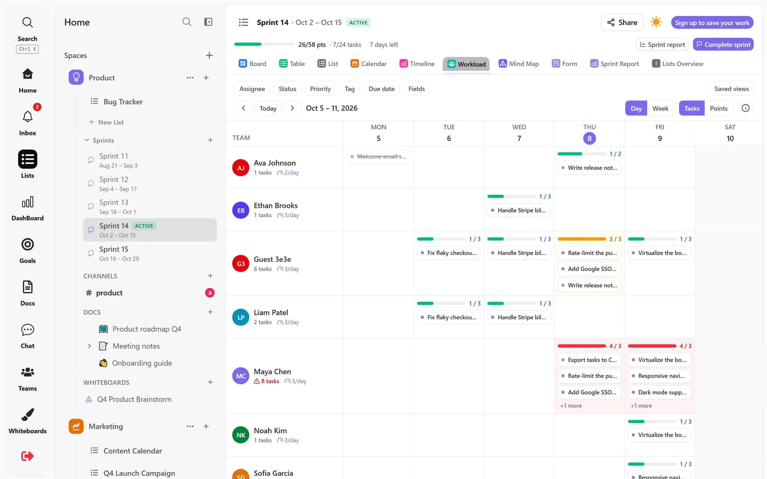Open the Add Google SSO task under Guest 3e3e
This screenshot has width=767, height=479.
[x=589, y=269]
